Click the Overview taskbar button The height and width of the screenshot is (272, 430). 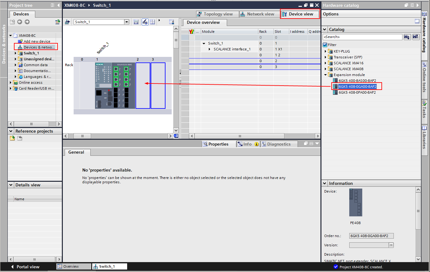click(x=74, y=266)
